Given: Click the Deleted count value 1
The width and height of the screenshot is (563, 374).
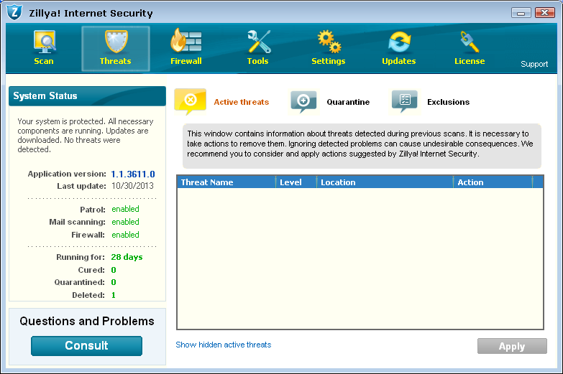Looking at the screenshot, I should tap(114, 295).
